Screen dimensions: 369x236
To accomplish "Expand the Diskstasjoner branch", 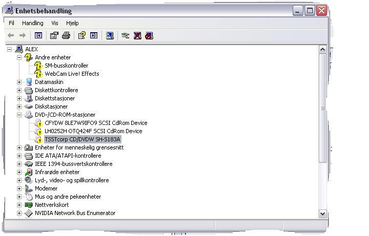I will click(x=19, y=106).
